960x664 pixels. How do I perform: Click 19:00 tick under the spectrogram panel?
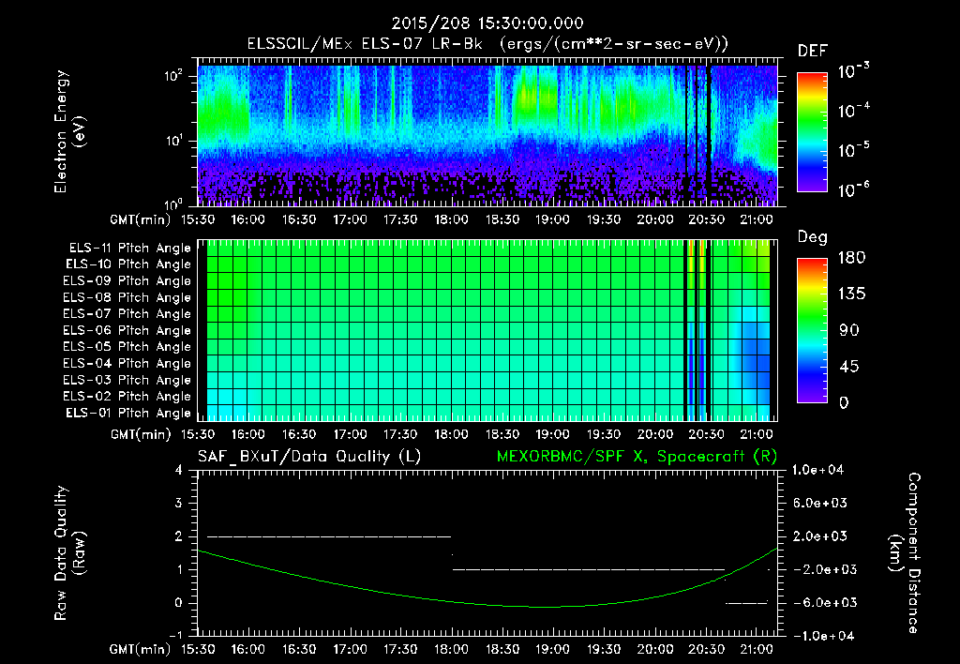tap(553, 219)
